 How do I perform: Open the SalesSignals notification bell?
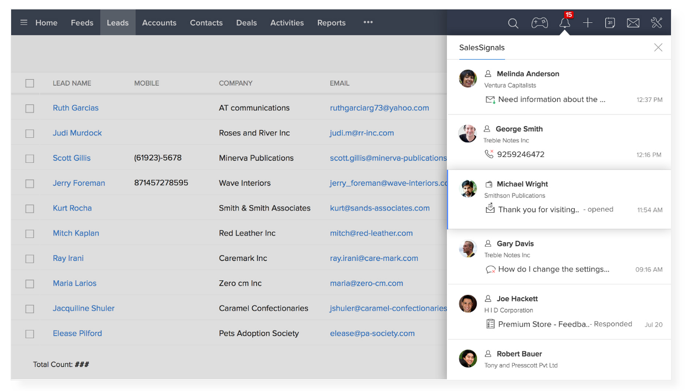point(564,23)
